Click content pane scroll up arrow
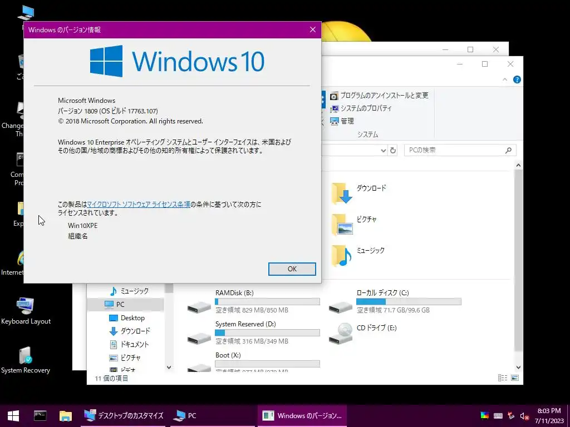The image size is (570, 427). pyautogui.click(x=518, y=165)
